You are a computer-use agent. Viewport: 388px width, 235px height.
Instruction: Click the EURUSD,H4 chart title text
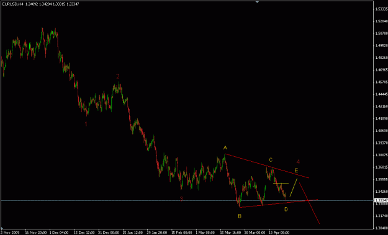13,4
